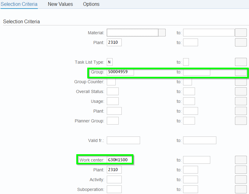Select the Task List Type field with N
249x194 pixels.
click(x=110, y=62)
